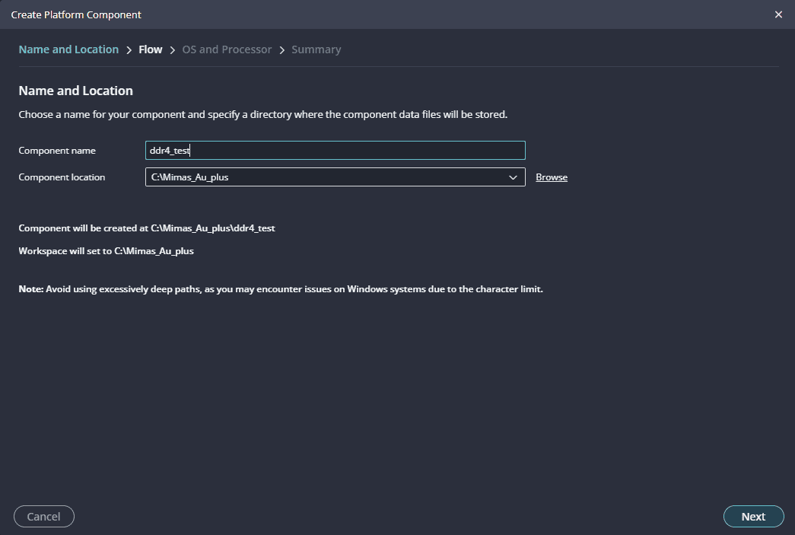795x535 pixels.
Task: Focus the Component name field containing ddr4_test
Action: tap(335, 151)
